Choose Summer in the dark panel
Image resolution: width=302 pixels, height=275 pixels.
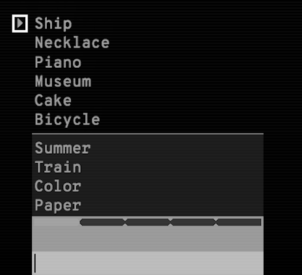tap(63, 148)
